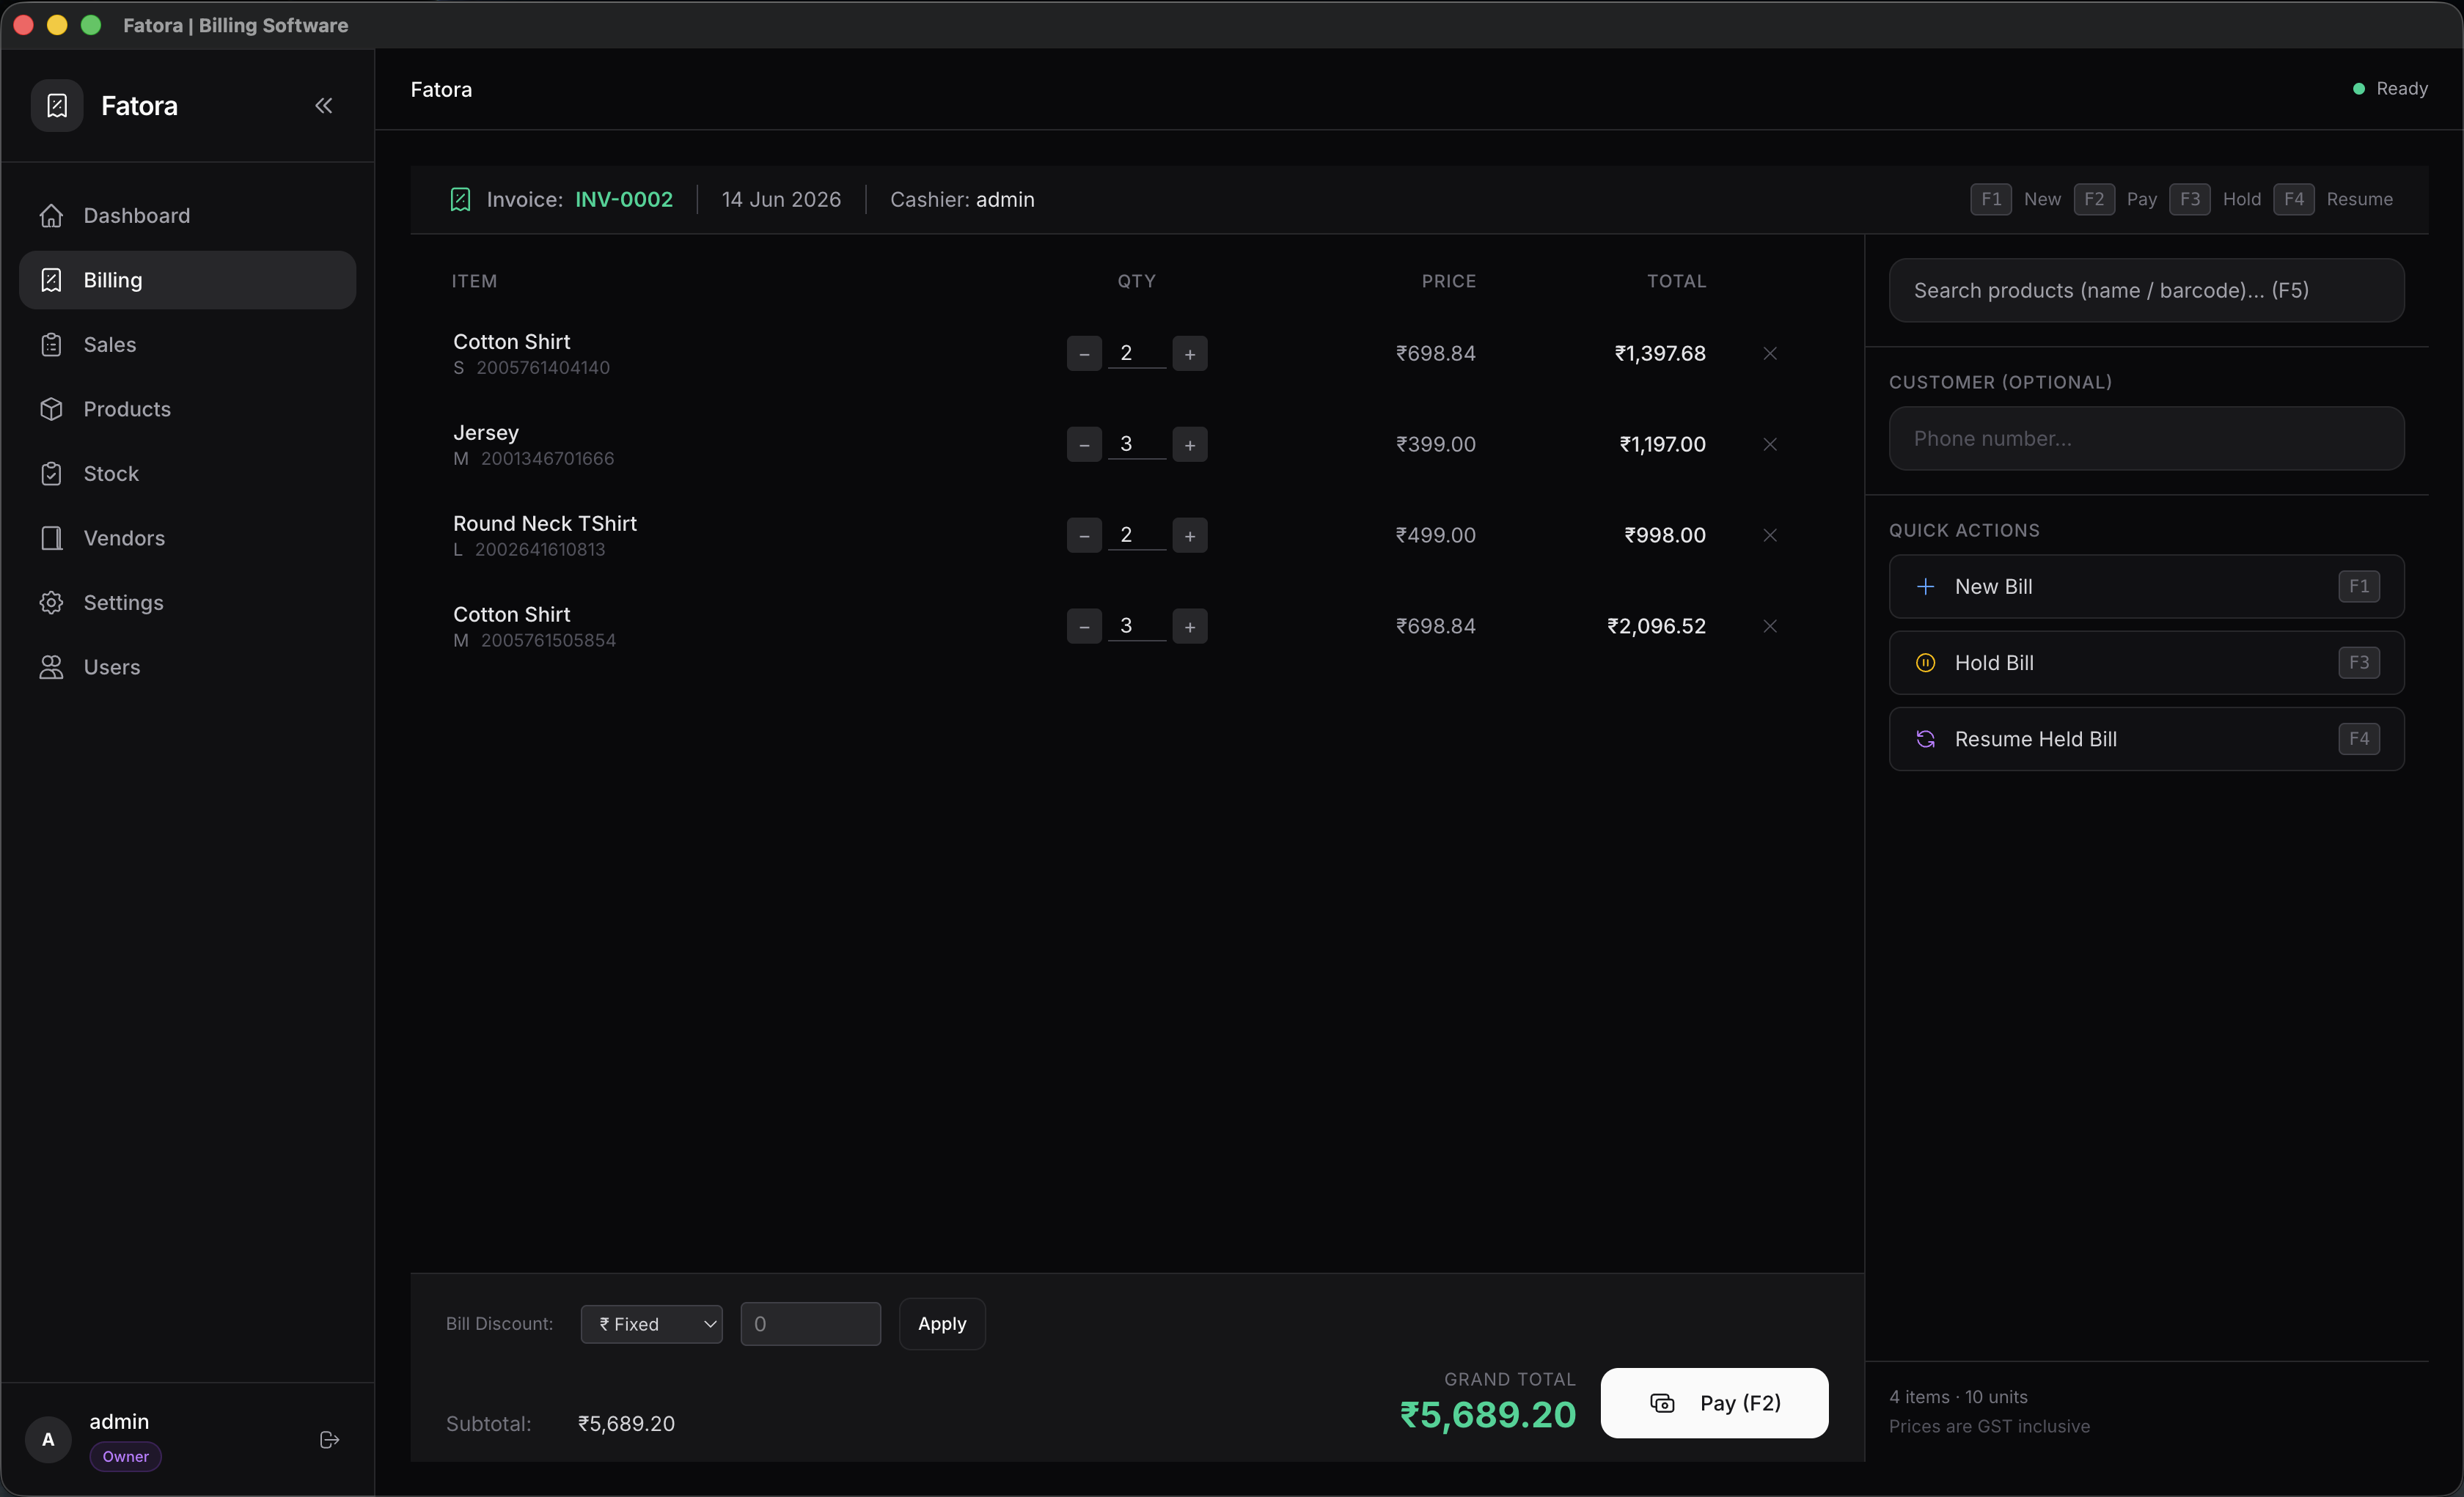Increase quantity of Cotton Shirt size S
The height and width of the screenshot is (1497, 2464).
(x=1190, y=354)
